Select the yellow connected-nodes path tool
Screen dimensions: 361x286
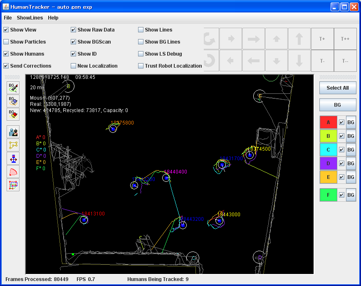click(x=13, y=145)
